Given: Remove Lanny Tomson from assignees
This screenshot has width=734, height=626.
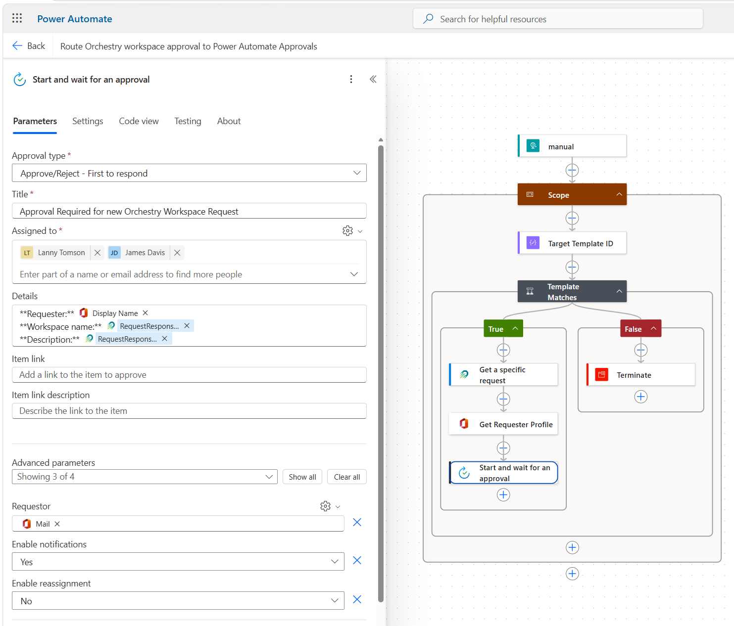Looking at the screenshot, I should pos(98,253).
